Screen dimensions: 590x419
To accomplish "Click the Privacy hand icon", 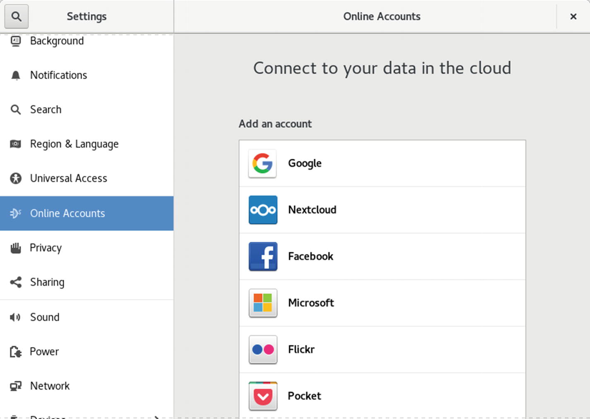I will [16, 248].
